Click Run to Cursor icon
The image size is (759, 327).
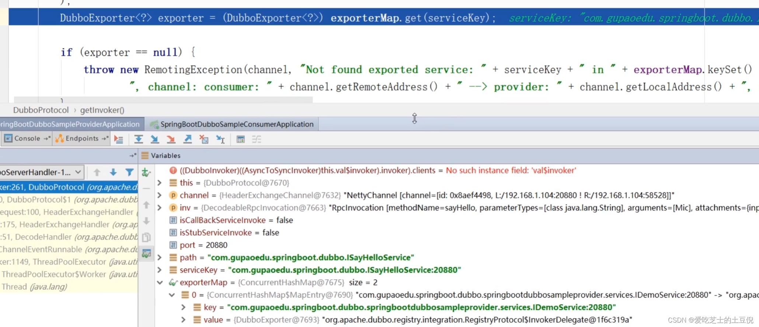pyautogui.click(x=220, y=139)
